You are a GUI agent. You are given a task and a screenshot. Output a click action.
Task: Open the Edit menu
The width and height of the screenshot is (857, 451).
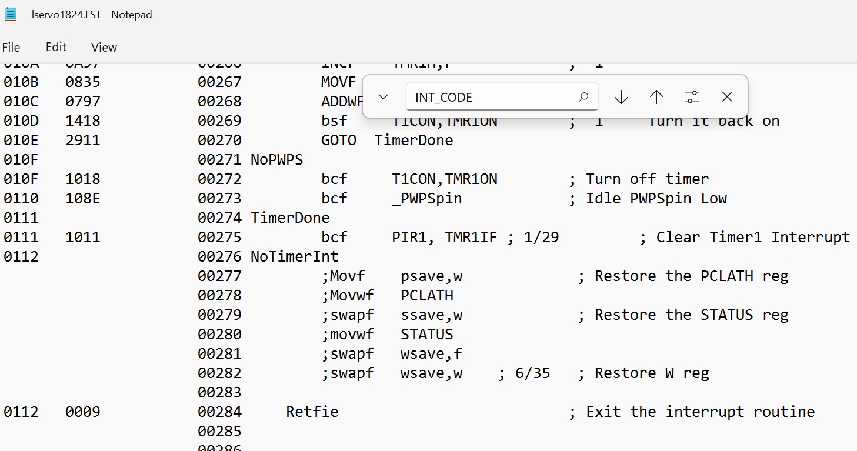tap(56, 48)
